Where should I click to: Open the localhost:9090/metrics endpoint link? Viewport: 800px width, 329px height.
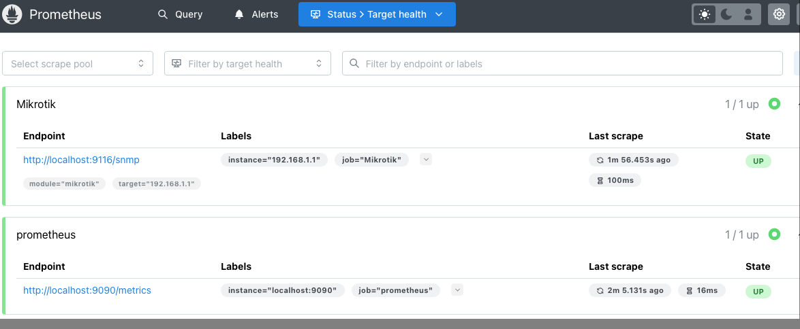(87, 290)
